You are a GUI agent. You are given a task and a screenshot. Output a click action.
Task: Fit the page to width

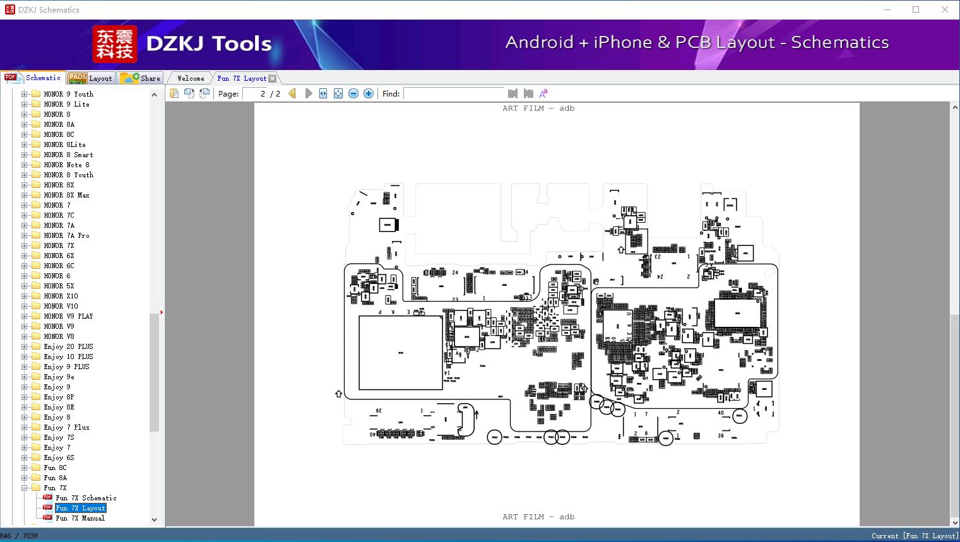coord(323,93)
